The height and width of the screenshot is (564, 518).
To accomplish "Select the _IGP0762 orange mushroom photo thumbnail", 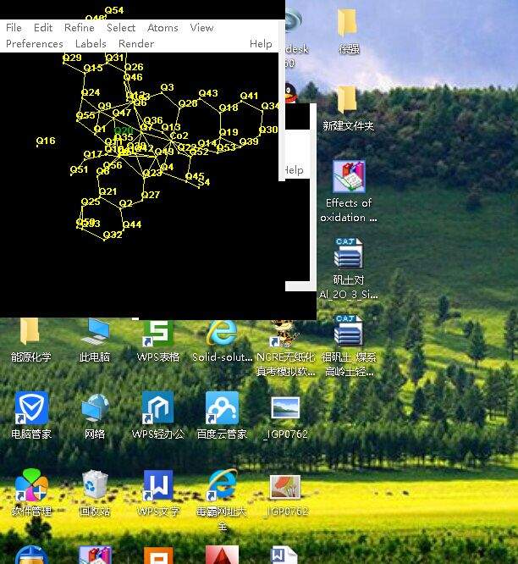I will (x=285, y=487).
